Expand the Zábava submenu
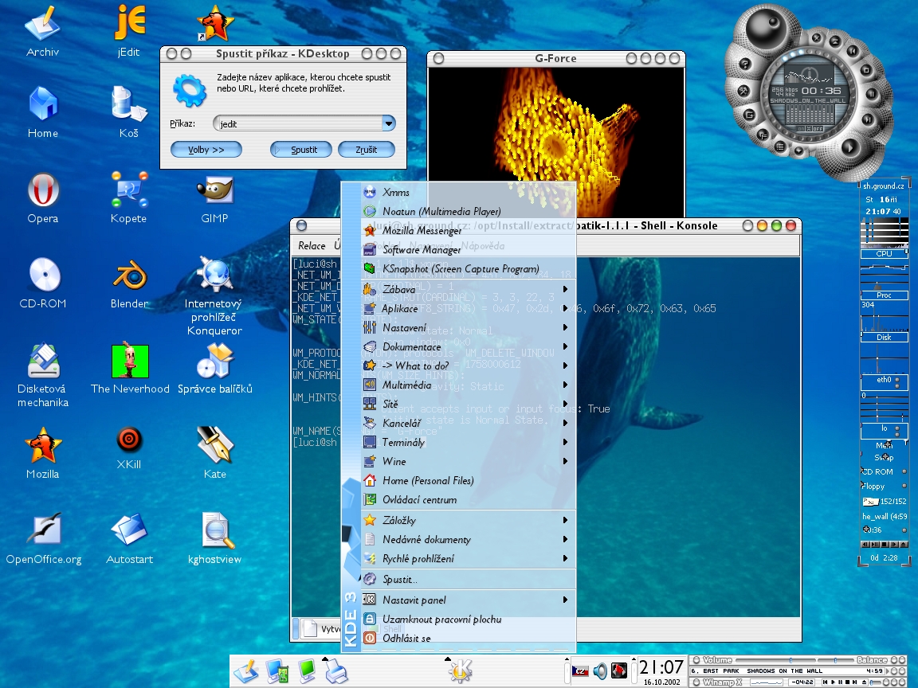The height and width of the screenshot is (688, 918). coord(469,289)
